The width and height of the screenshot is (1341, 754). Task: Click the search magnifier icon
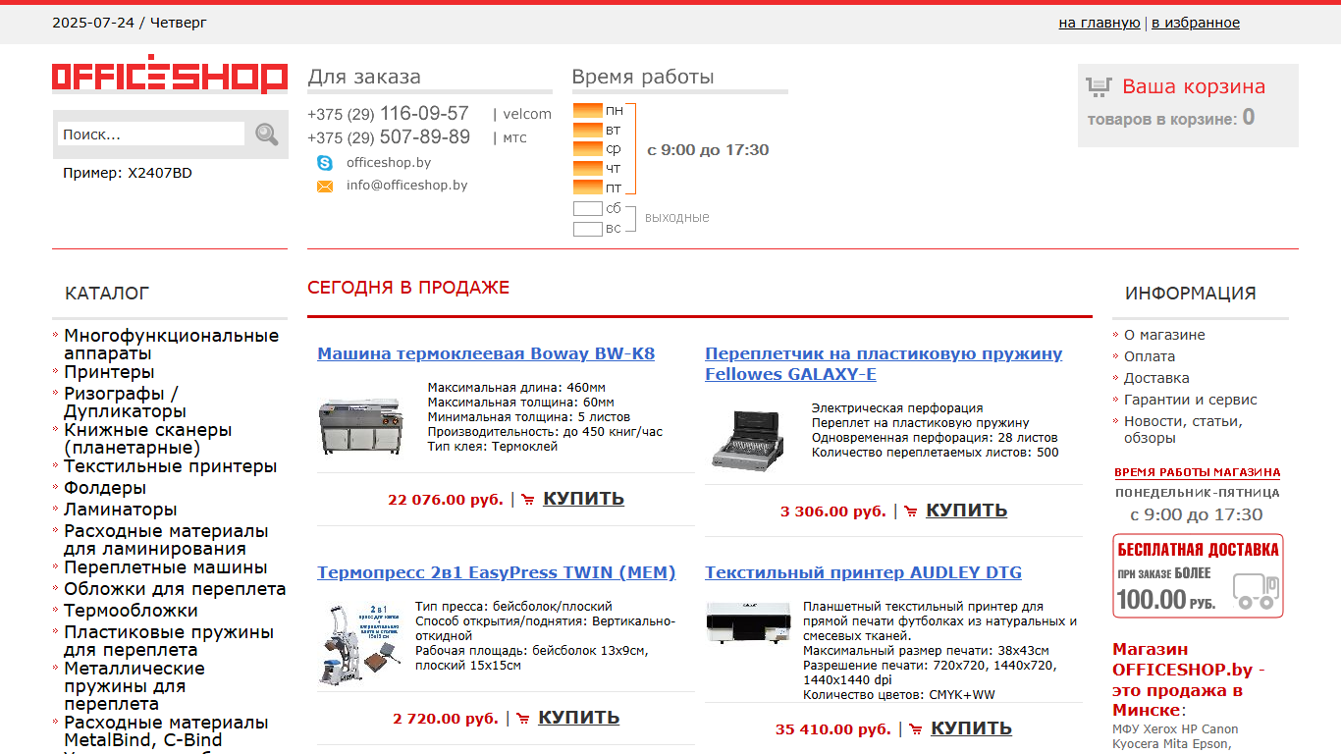266,135
